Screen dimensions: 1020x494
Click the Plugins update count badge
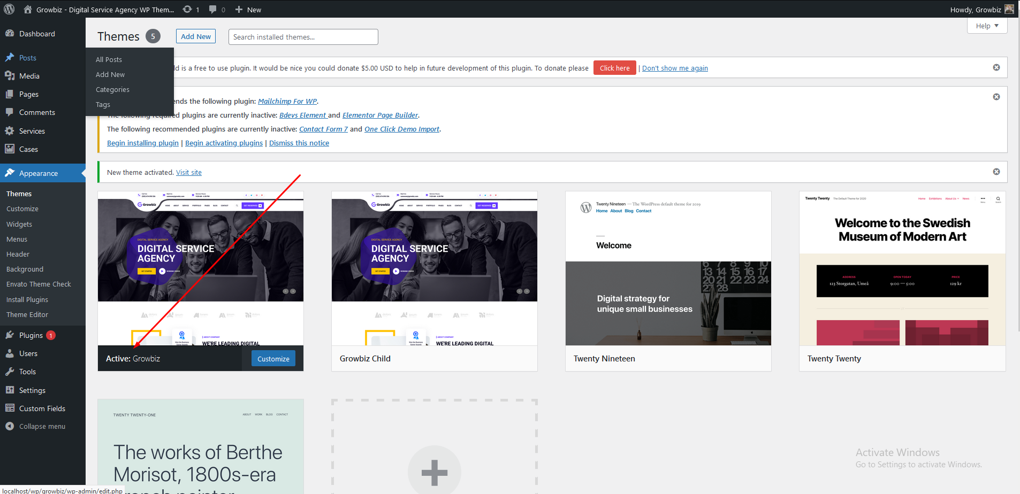click(51, 335)
